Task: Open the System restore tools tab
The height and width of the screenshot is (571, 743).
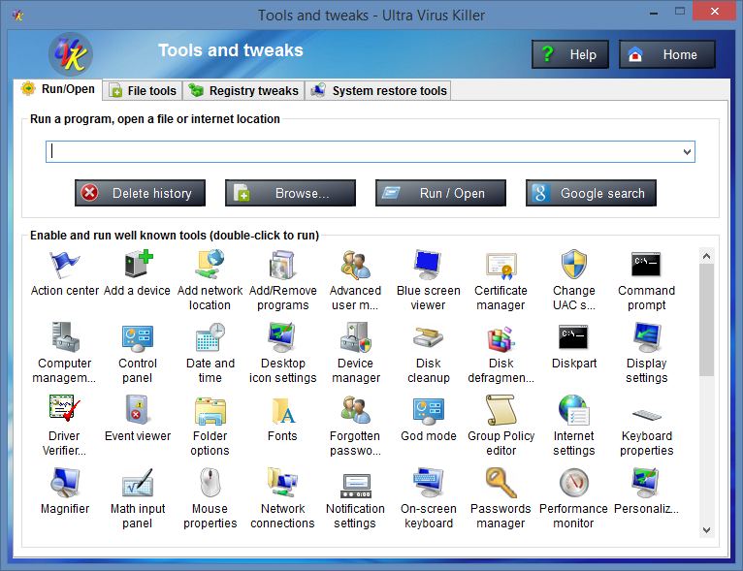Action: point(378,90)
